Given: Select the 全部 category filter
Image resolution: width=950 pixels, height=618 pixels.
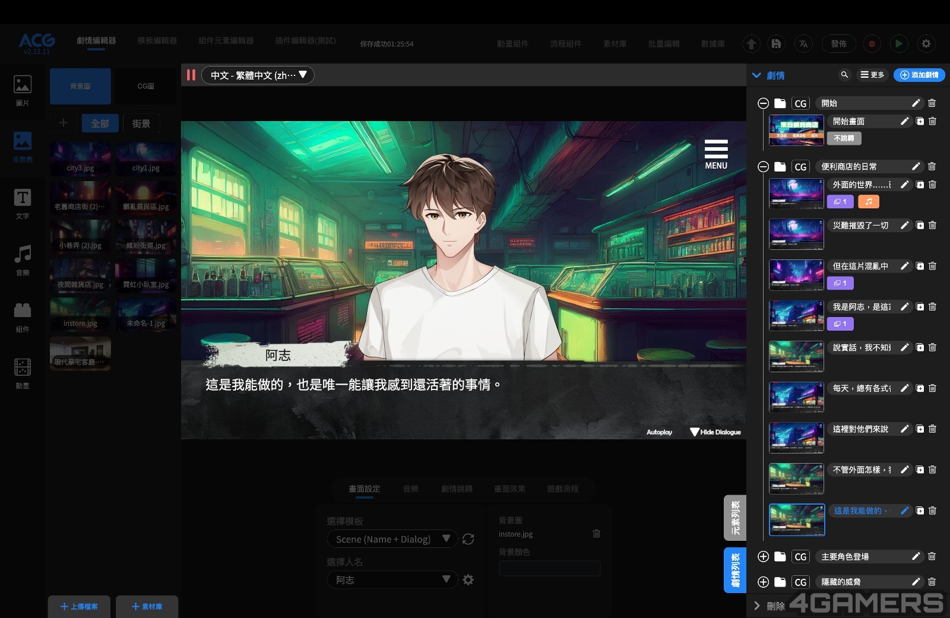Looking at the screenshot, I should coord(100,123).
